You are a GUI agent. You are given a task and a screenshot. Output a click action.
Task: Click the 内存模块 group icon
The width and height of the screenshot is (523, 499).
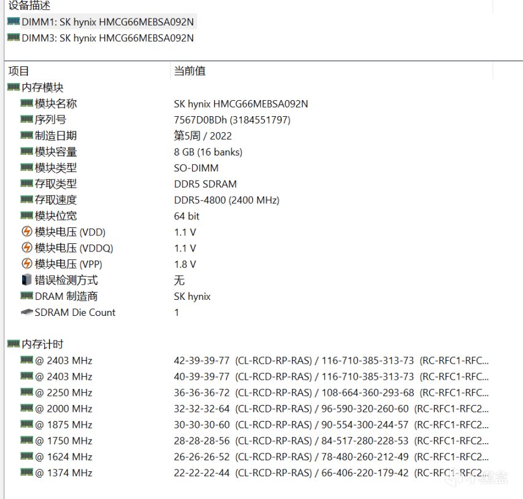pyautogui.click(x=14, y=87)
